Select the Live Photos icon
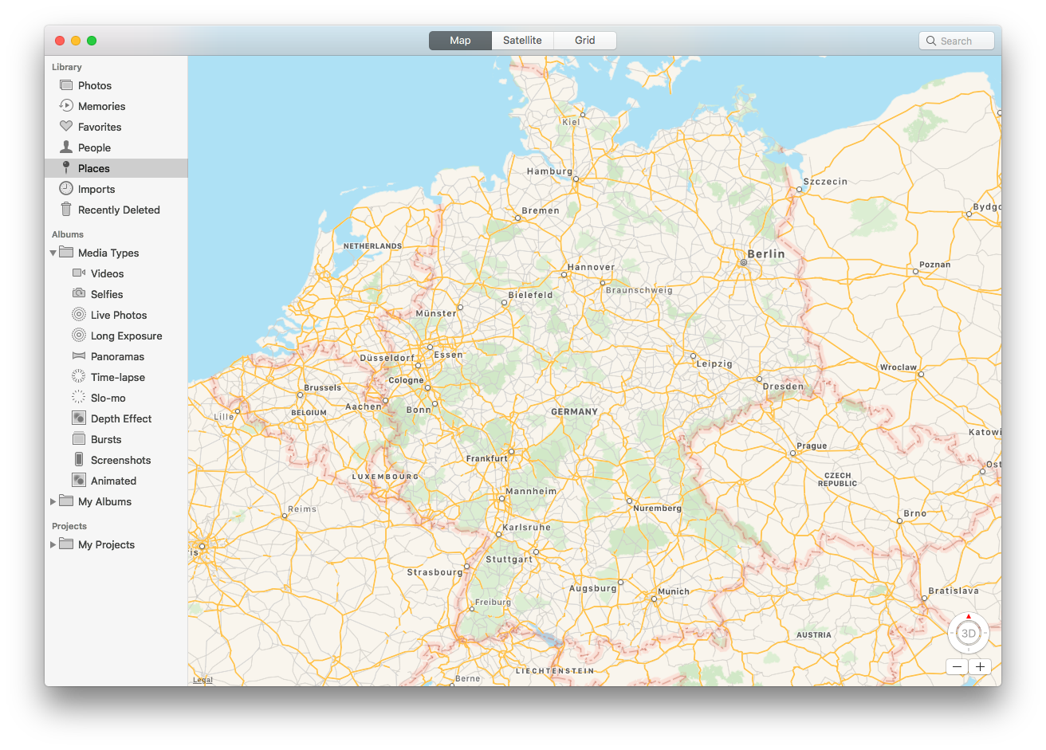The width and height of the screenshot is (1046, 750). point(79,315)
